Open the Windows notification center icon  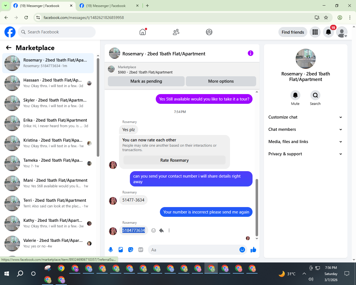pyautogui.click(x=347, y=274)
